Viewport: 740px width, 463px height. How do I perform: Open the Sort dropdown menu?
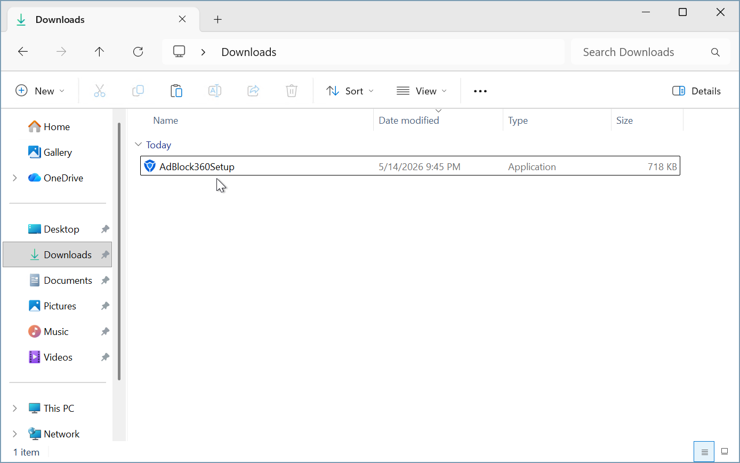pyautogui.click(x=350, y=91)
